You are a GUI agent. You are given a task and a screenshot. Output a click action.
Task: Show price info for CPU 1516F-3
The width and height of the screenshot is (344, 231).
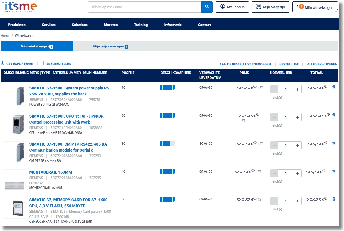tap(258, 115)
